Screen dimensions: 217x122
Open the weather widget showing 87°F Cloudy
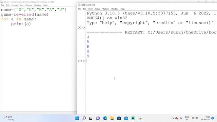9,118
